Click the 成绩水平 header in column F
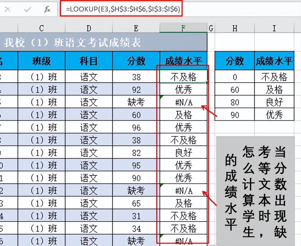 pos(183,61)
